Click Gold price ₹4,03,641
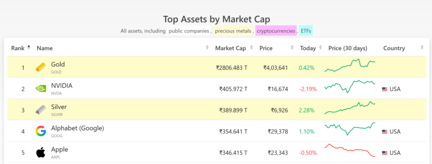Image resolution: width=432 pixels, height=164 pixels. click(275, 68)
